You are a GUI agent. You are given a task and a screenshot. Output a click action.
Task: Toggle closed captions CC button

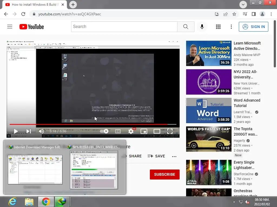(x=118, y=131)
